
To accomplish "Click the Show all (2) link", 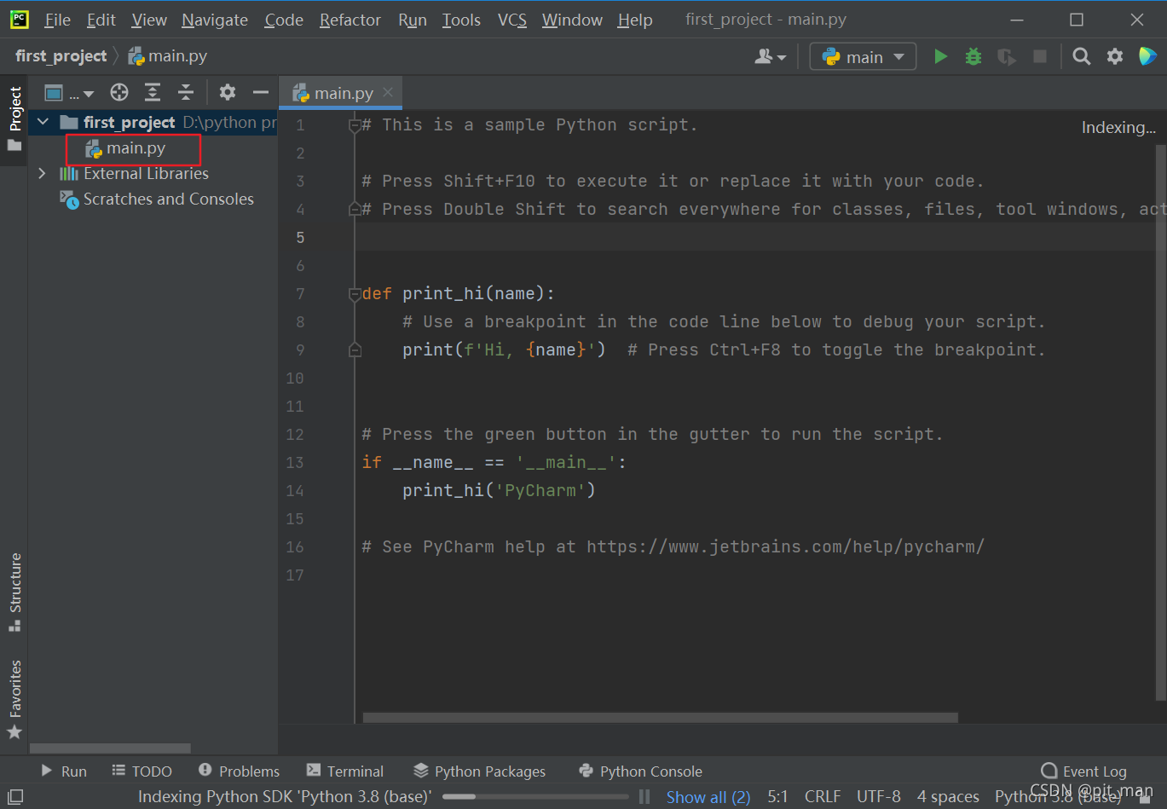I will (708, 797).
